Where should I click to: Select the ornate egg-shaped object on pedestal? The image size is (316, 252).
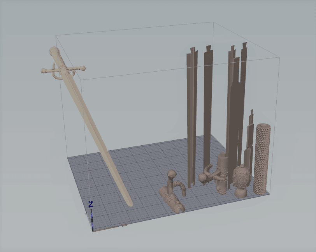point(241,178)
